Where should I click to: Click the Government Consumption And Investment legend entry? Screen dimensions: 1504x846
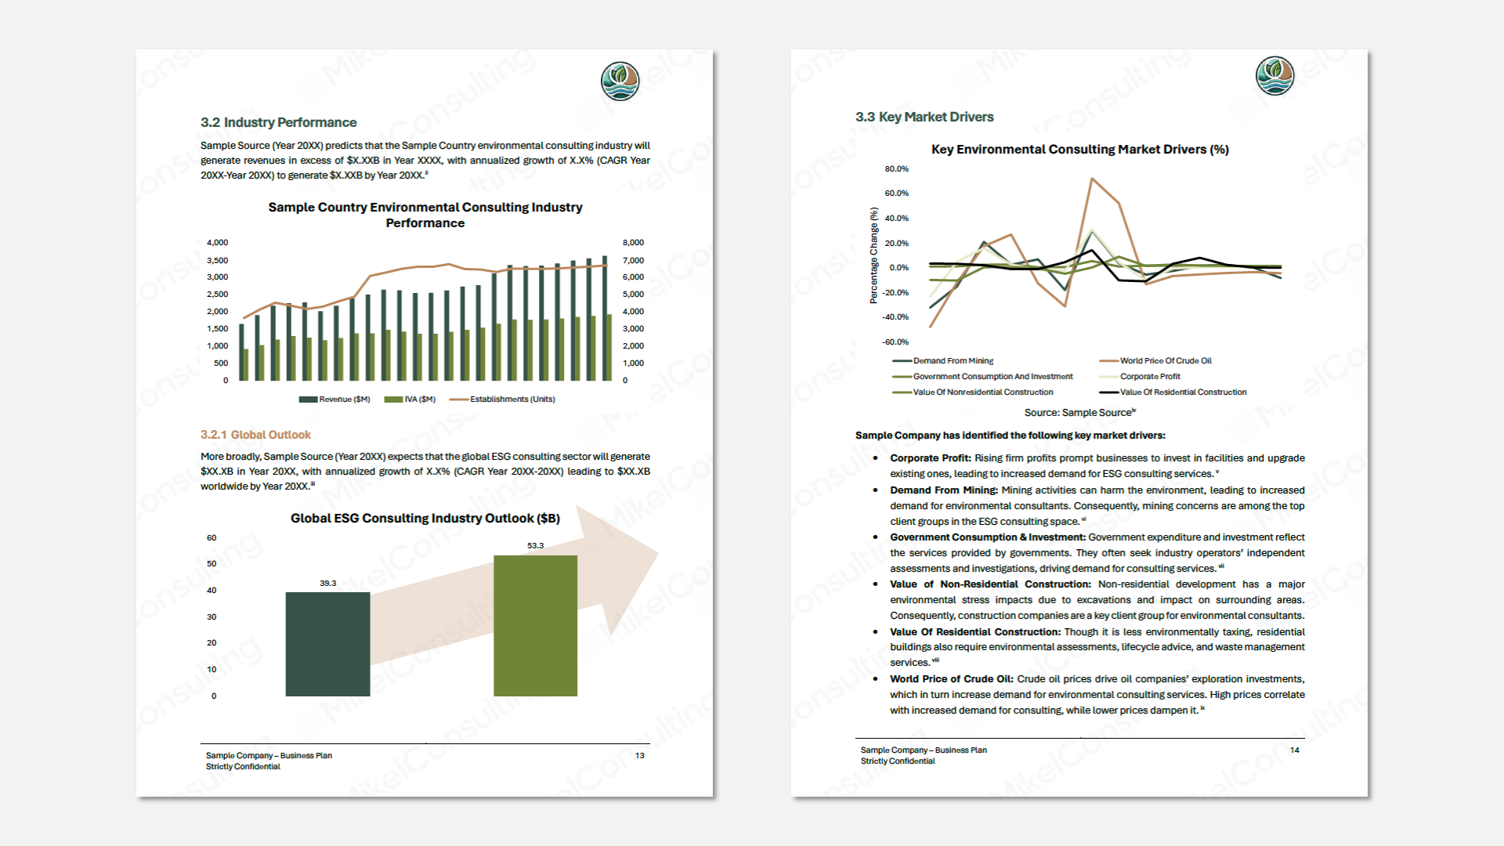tap(992, 377)
